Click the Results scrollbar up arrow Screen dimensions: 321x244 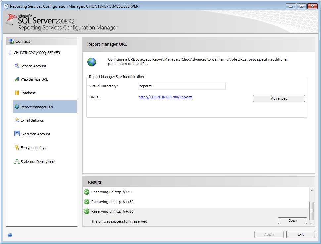click(x=312, y=190)
